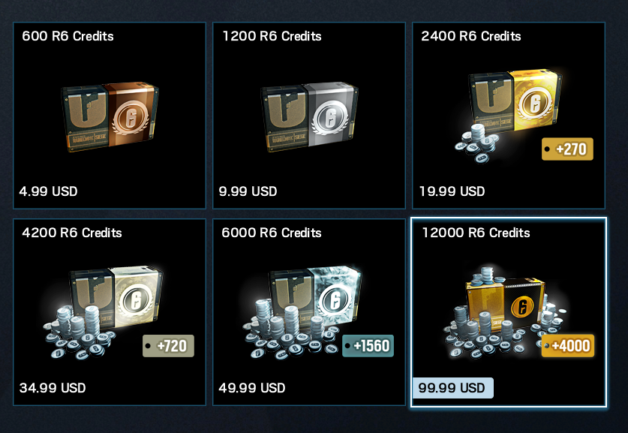Image resolution: width=628 pixels, height=433 pixels.
Task: Click the highlighted 99.99 USD price
Action: pyautogui.click(x=452, y=388)
